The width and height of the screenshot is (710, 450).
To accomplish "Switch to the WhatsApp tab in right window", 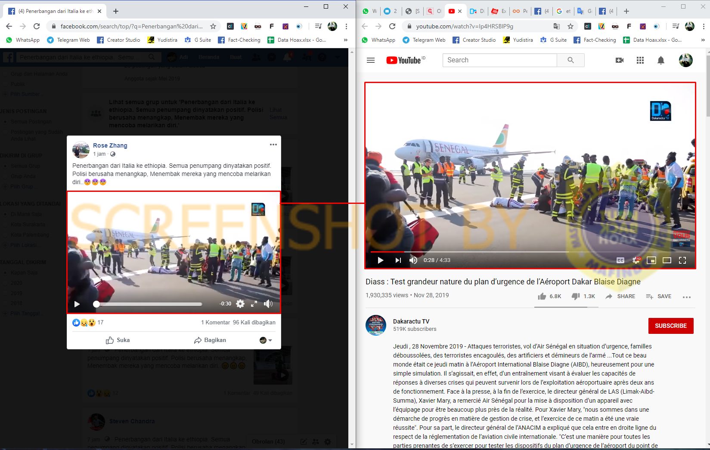I will (x=370, y=11).
